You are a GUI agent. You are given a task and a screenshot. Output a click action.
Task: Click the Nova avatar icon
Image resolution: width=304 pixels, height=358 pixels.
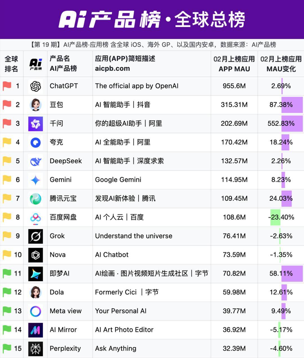tap(35, 255)
